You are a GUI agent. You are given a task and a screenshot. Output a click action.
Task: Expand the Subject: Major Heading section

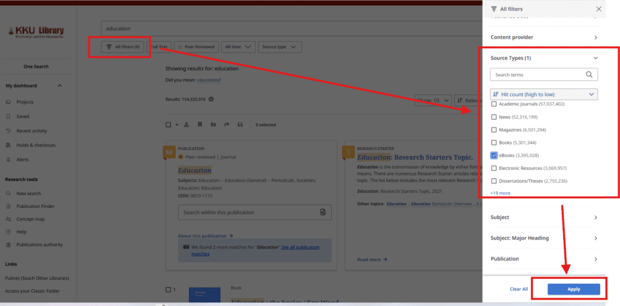coord(544,238)
